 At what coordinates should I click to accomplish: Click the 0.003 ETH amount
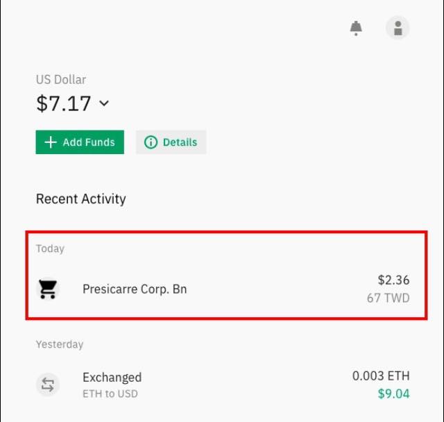tap(381, 376)
